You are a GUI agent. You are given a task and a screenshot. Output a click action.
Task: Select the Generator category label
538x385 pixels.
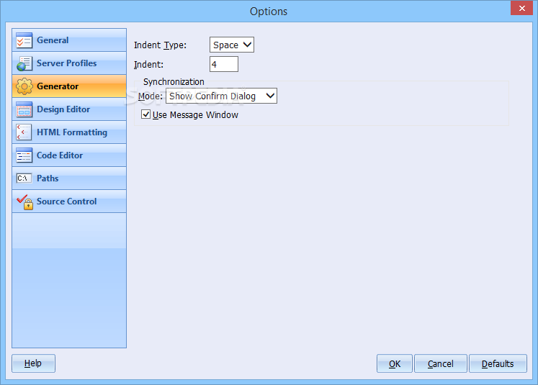pos(58,86)
